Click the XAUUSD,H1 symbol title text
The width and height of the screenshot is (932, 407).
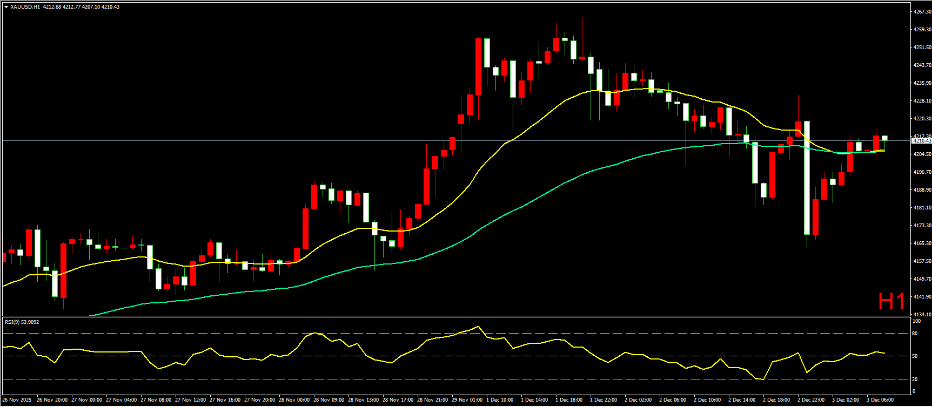click(x=25, y=7)
